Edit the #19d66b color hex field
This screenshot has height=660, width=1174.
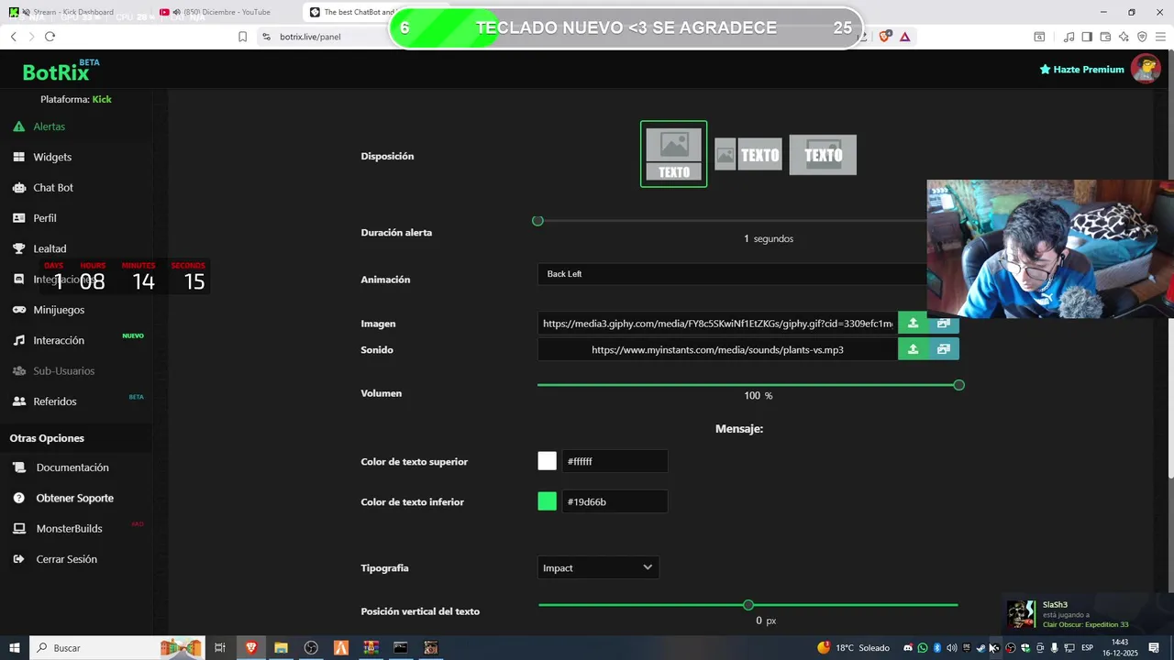[615, 501]
